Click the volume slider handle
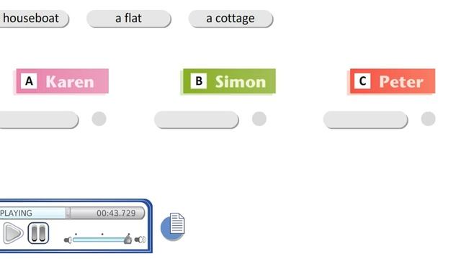 [128, 240]
